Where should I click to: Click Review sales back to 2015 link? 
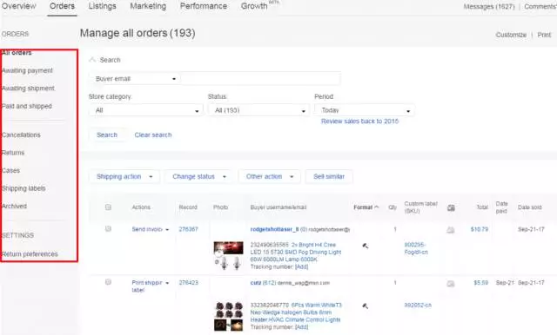pos(359,122)
